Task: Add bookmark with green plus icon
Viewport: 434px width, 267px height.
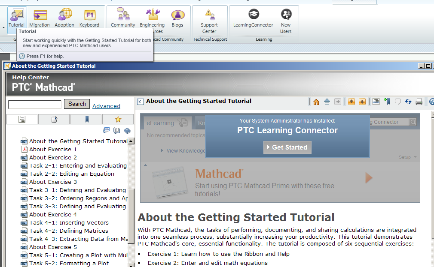Action: pyautogui.click(x=387, y=102)
